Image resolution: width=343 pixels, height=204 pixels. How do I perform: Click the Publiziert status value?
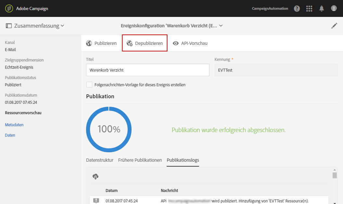tap(13, 85)
